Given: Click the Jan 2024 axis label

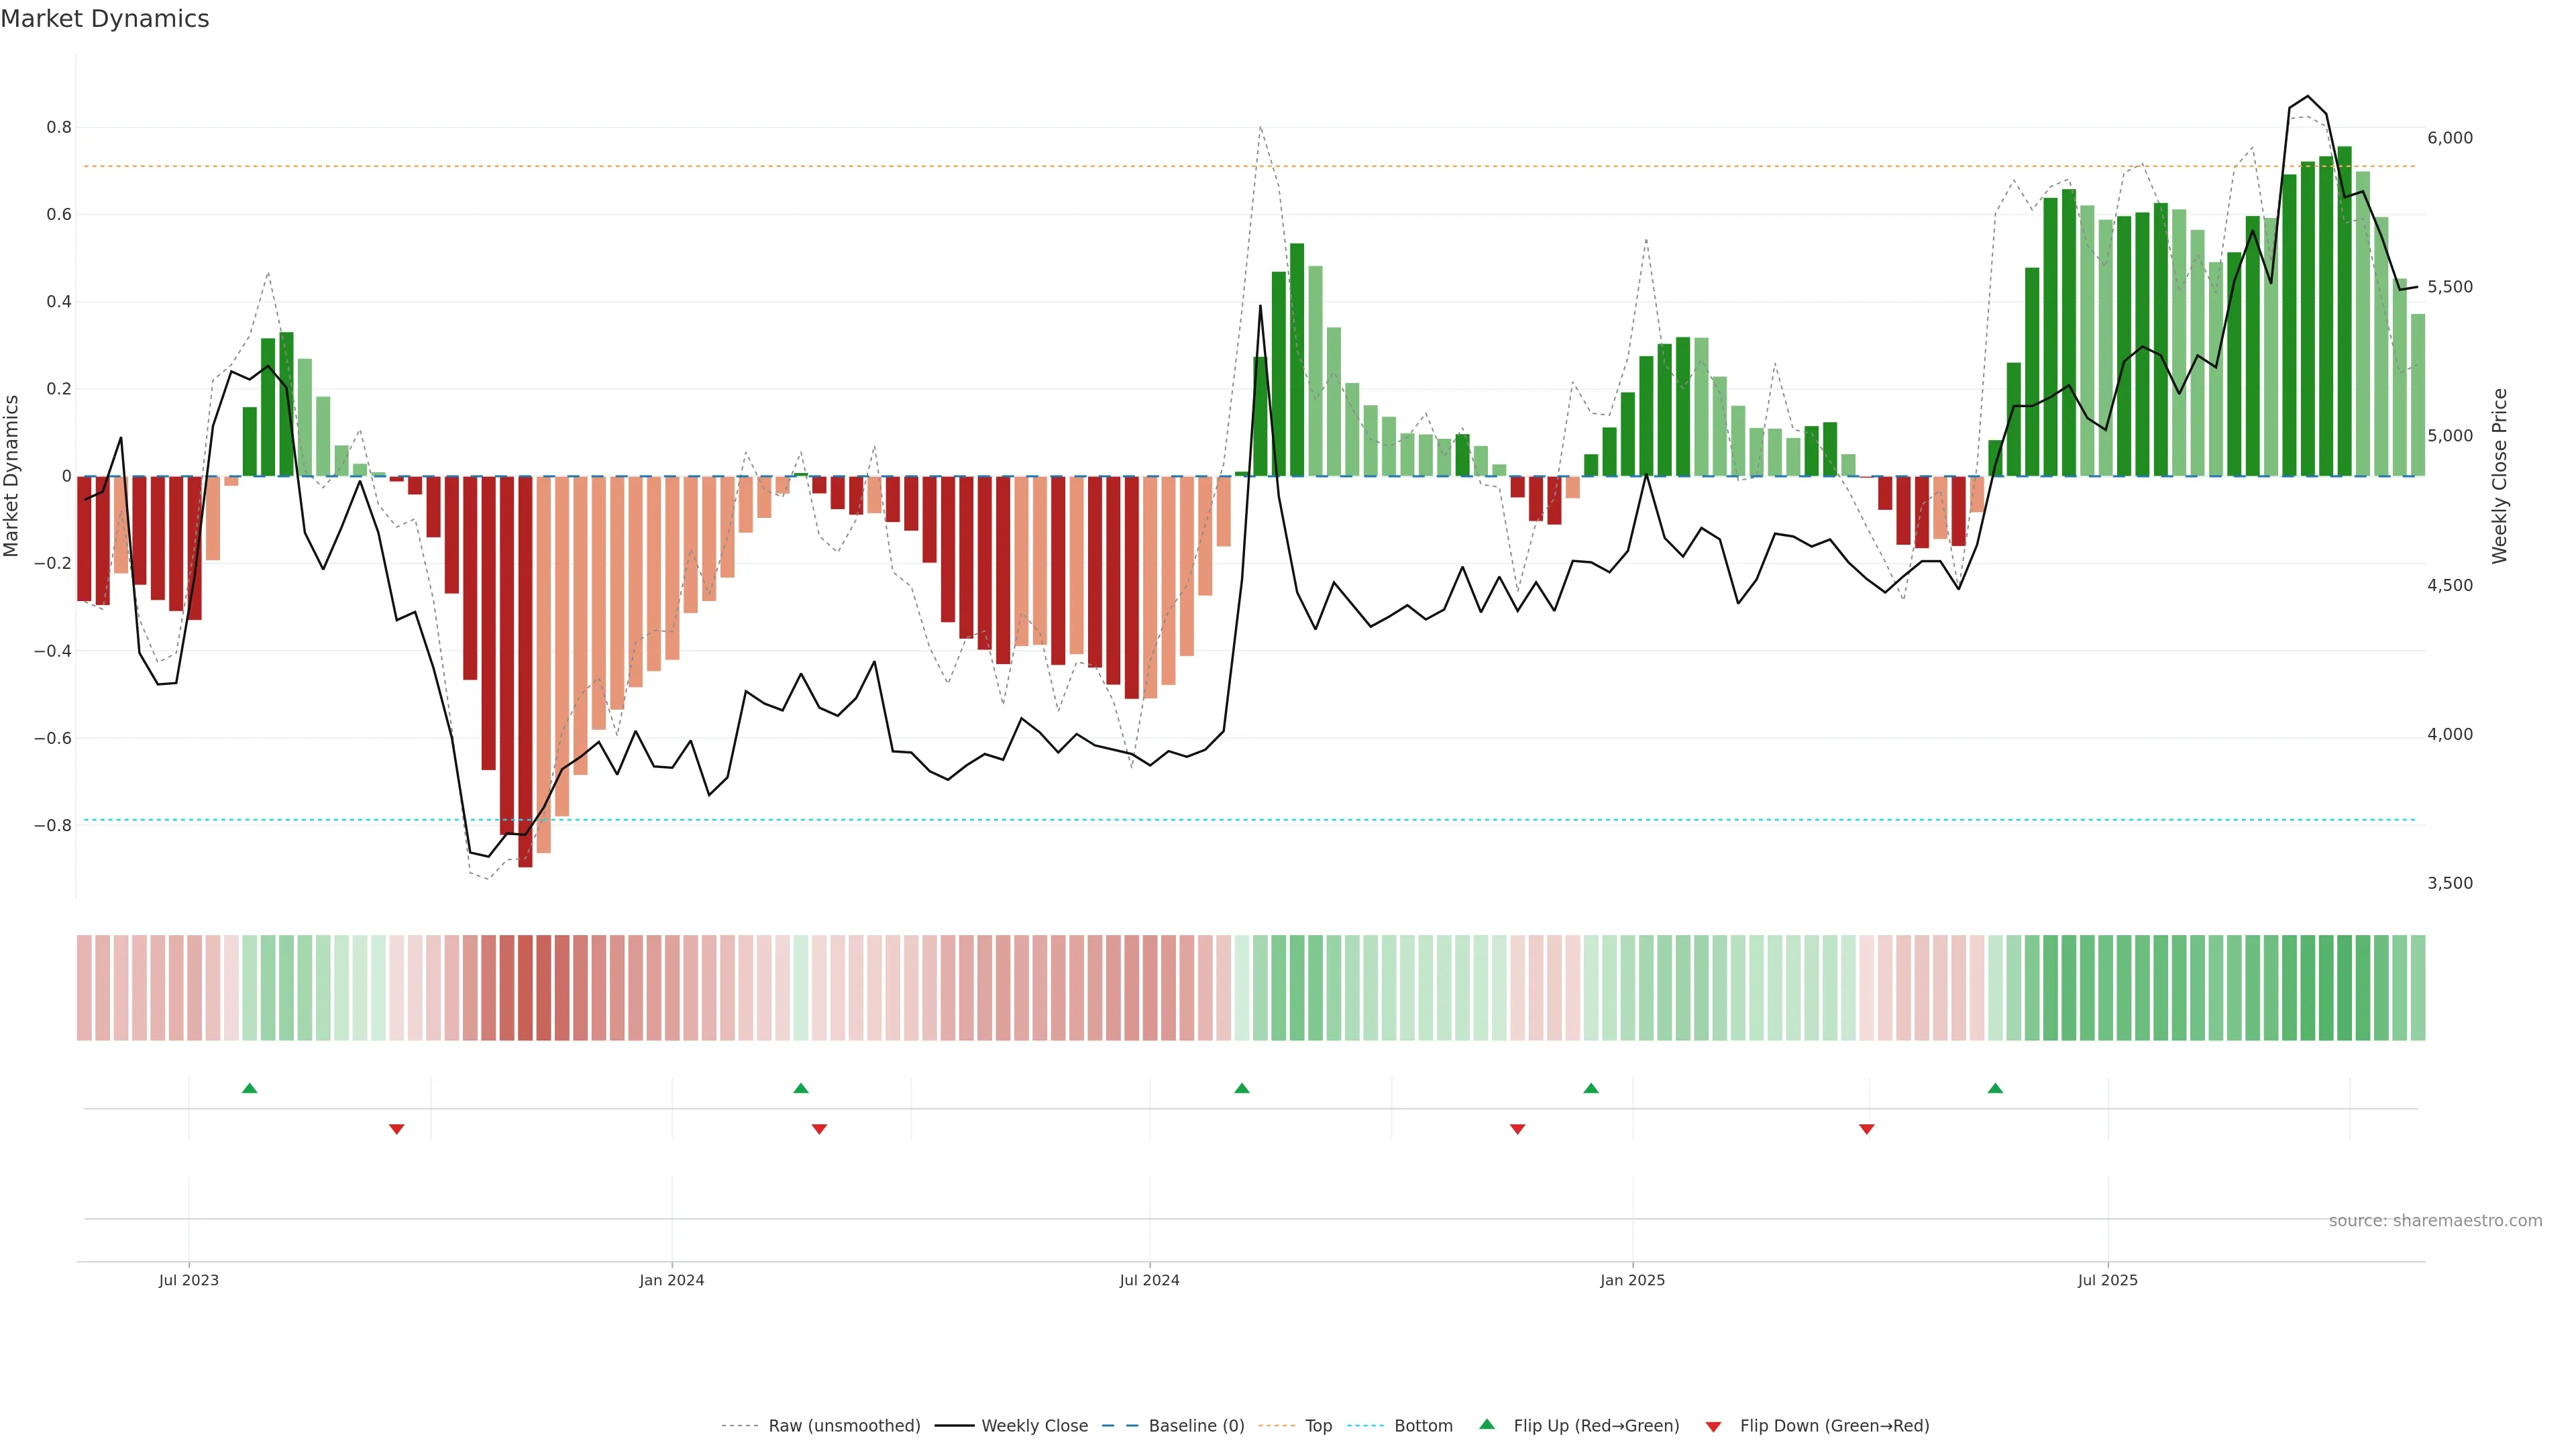Looking at the screenshot, I should [672, 1280].
